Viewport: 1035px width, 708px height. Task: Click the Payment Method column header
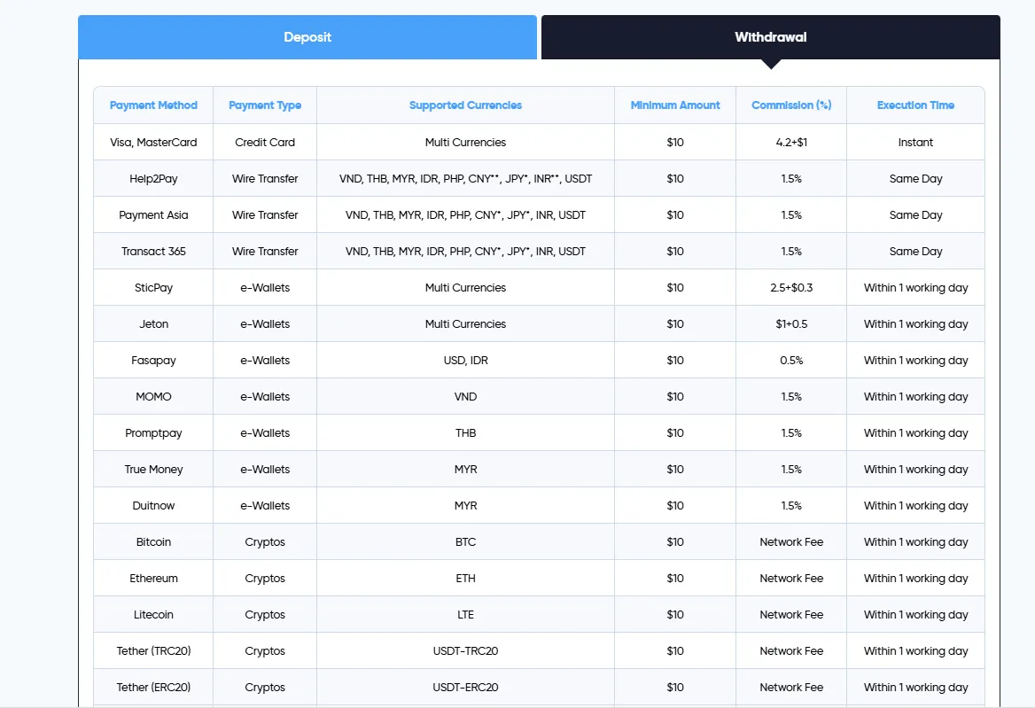[x=153, y=105]
